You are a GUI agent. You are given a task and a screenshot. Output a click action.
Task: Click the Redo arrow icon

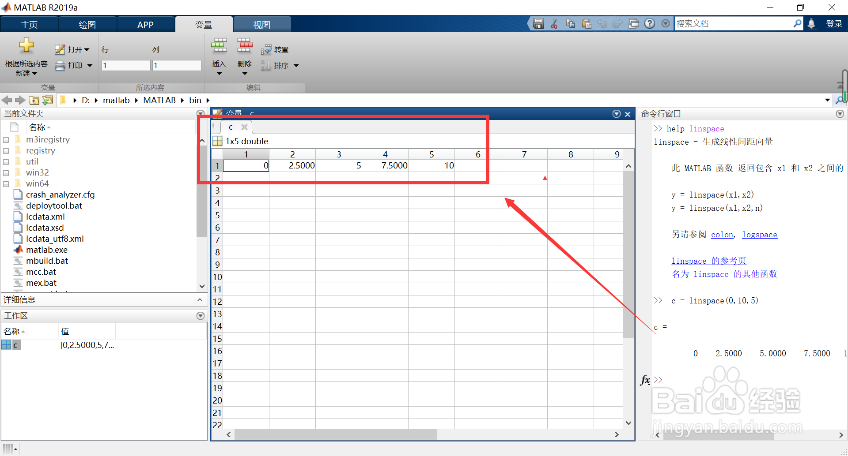click(x=618, y=24)
